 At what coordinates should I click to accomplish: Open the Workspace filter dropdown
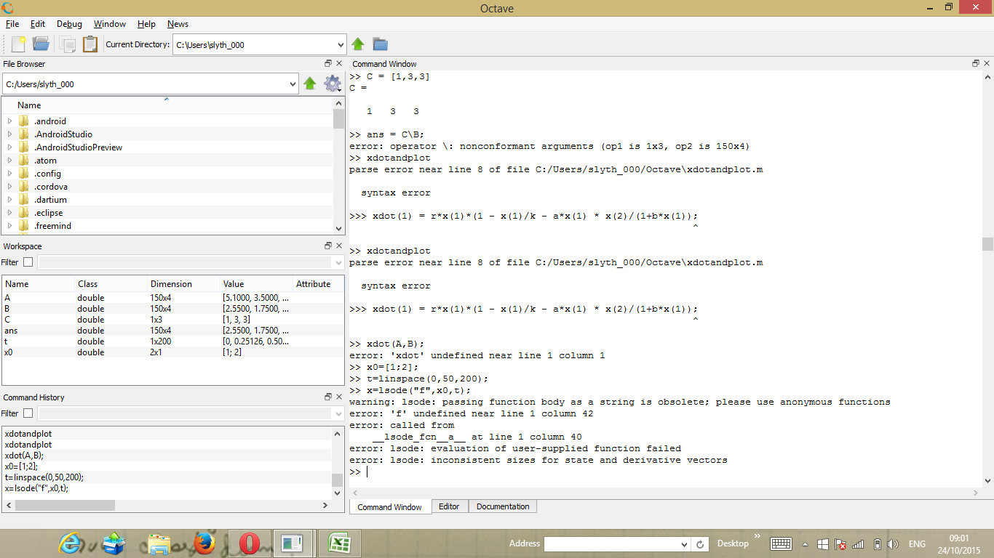(x=338, y=262)
